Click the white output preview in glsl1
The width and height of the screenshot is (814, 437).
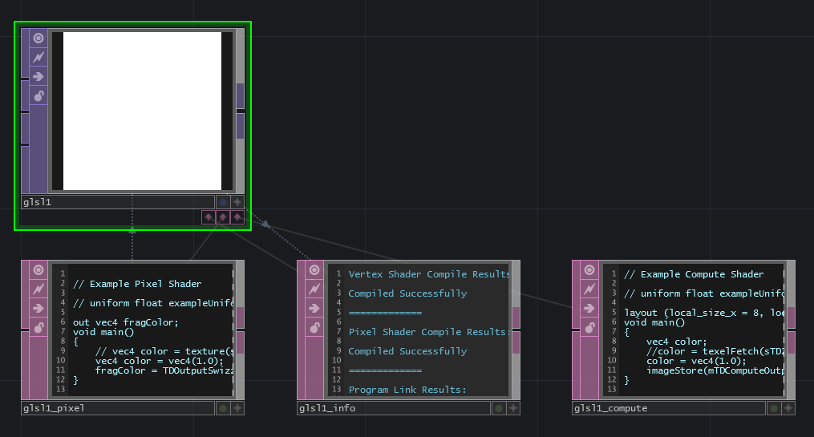click(142, 111)
